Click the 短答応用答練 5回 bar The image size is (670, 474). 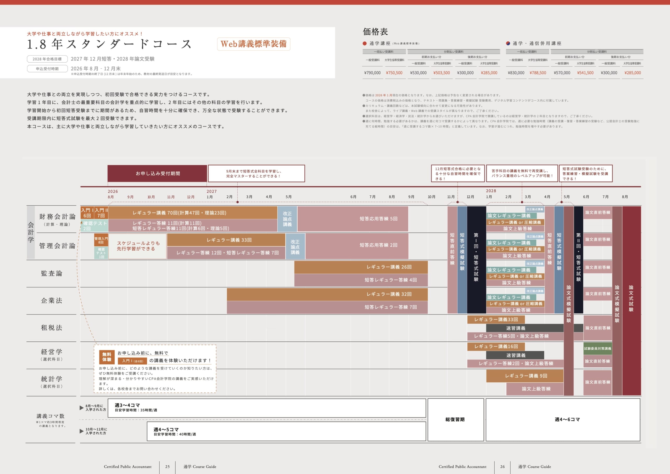click(x=353, y=219)
